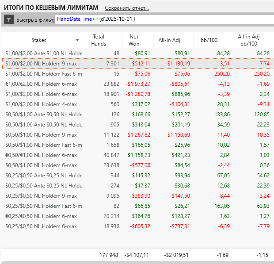274x264 pixels.
Task: Sort by the Net Won column header
Action: tap(134, 40)
